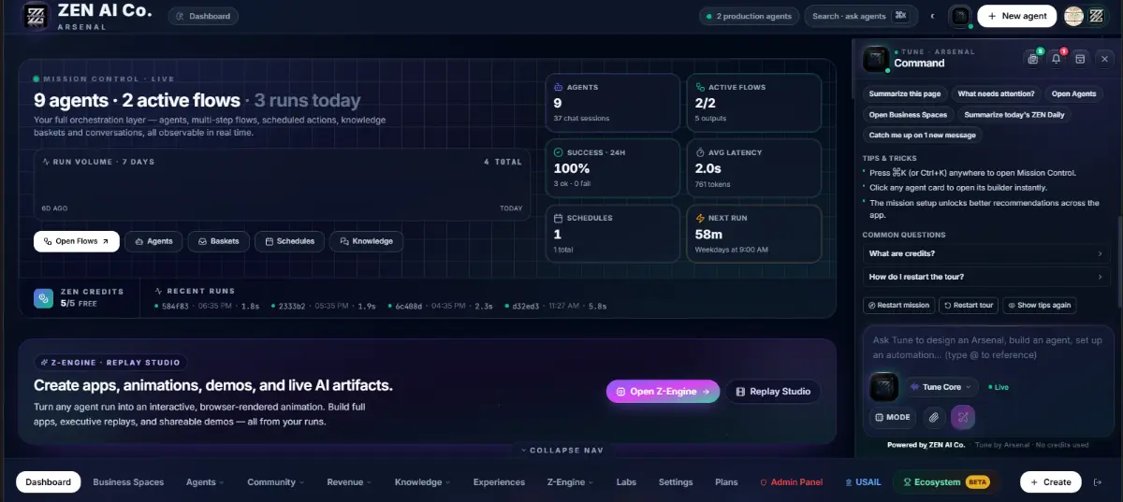Open the Z-Engine dropdown in bottom nav
Screen dimensions: 1123x502
point(569,482)
